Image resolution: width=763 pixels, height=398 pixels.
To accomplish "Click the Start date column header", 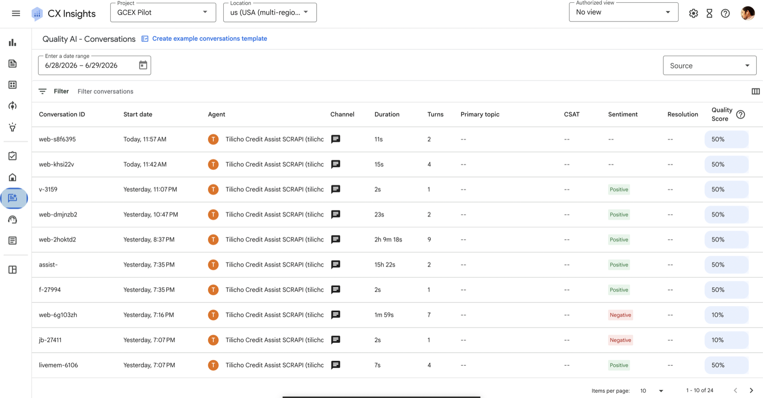I will coord(138,114).
